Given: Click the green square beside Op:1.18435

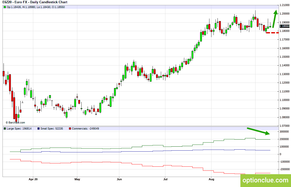Looking at the screenshot, I should (x=5, y=7).
